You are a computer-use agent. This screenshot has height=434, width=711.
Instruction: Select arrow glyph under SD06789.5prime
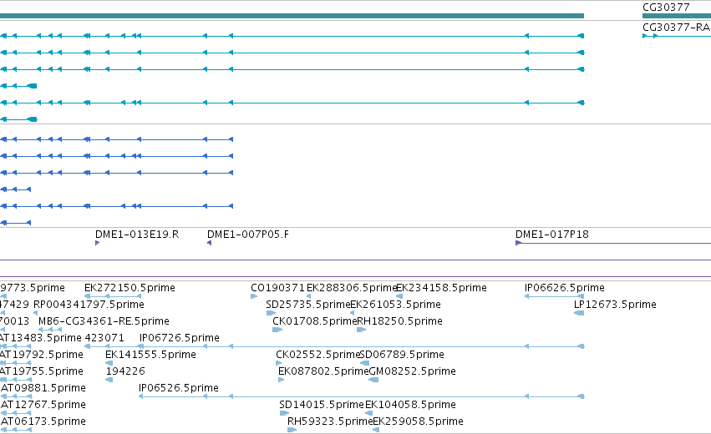click(364, 363)
